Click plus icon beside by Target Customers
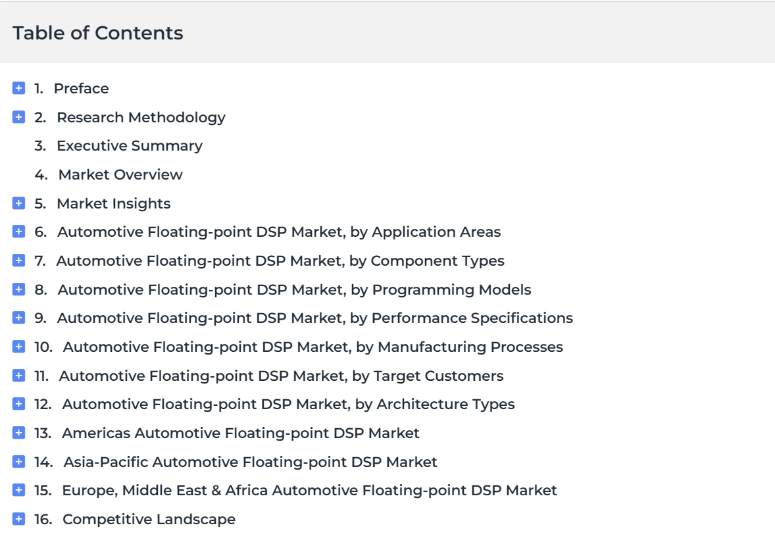 click(x=19, y=376)
